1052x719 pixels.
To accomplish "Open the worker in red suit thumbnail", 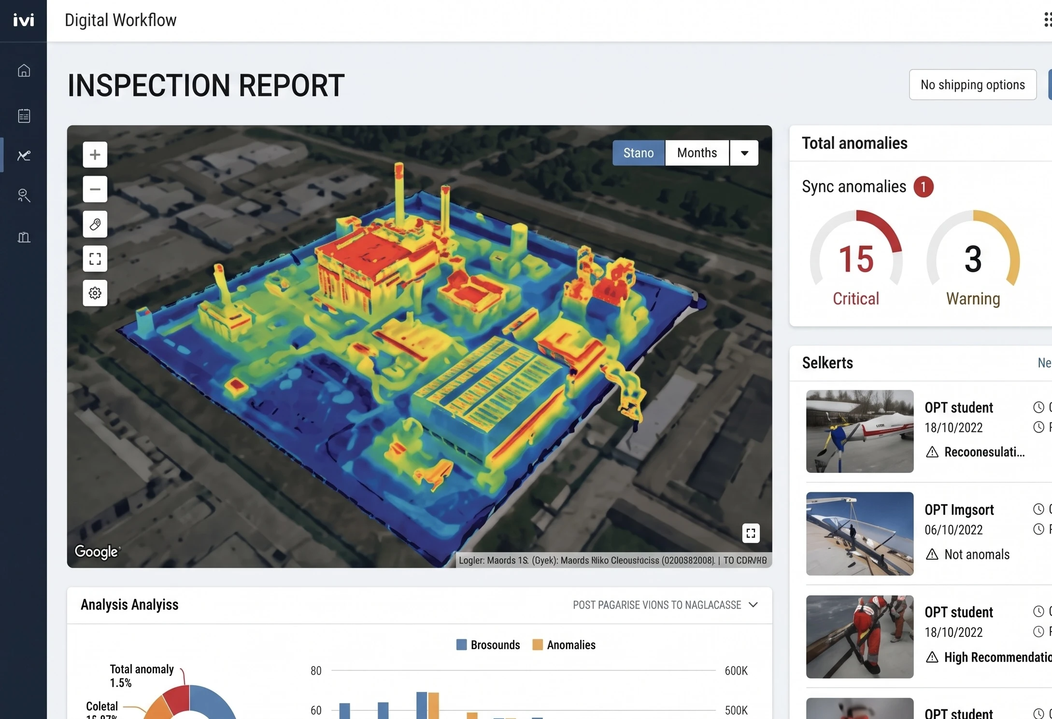I will (860, 637).
